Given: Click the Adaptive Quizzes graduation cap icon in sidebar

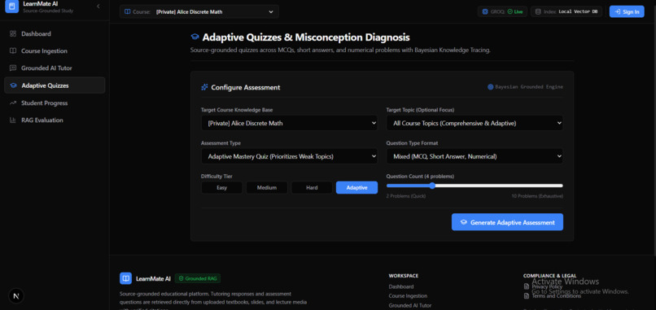Looking at the screenshot, I should coord(13,85).
